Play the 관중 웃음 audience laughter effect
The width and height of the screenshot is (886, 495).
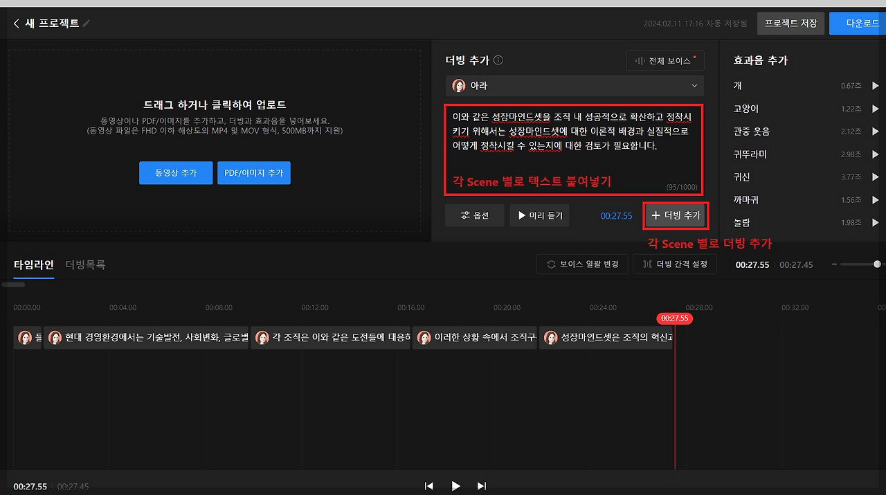click(x=875, y=131)
